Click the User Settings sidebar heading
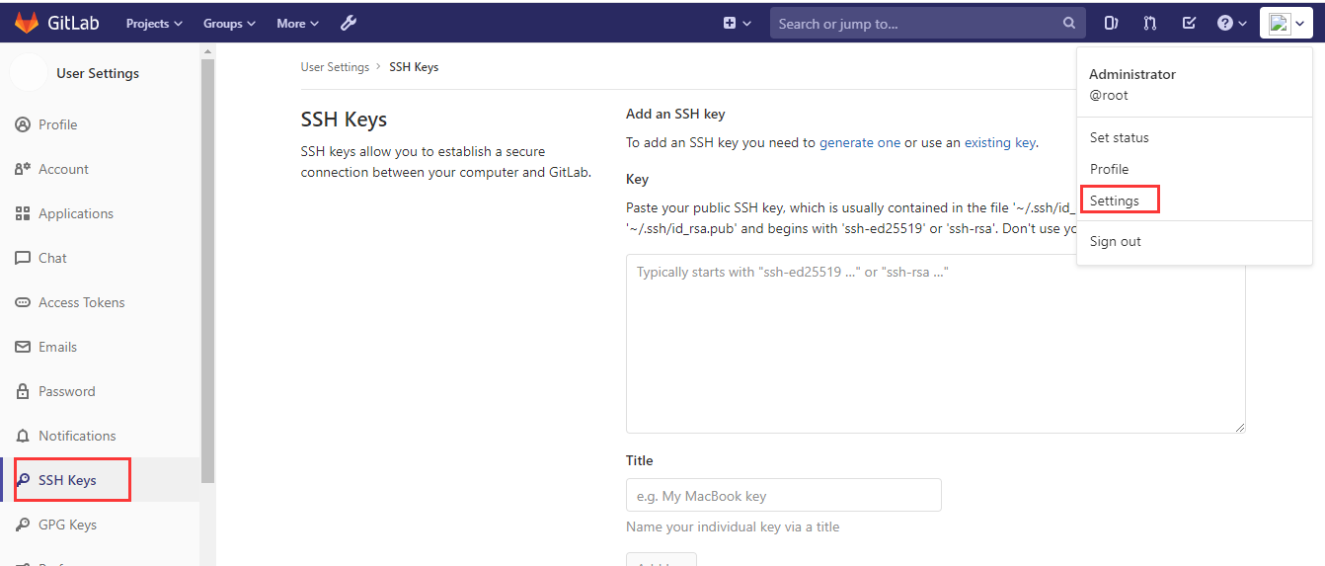1325x566 pixels. [x=98, y=73]
